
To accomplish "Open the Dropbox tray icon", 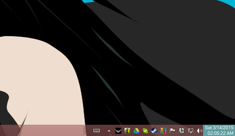I will pos(182,131).
